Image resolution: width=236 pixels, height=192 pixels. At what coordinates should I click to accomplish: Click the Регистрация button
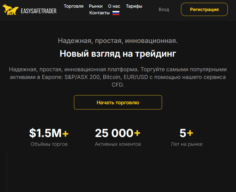coord(204,9)
